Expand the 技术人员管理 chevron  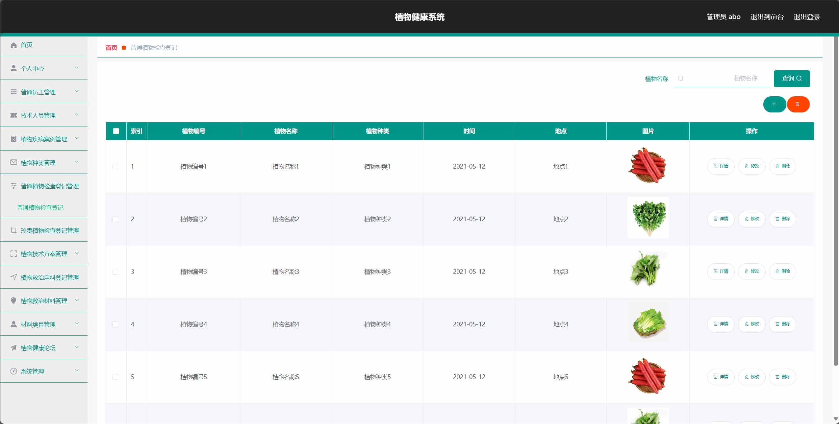(77, 115)
